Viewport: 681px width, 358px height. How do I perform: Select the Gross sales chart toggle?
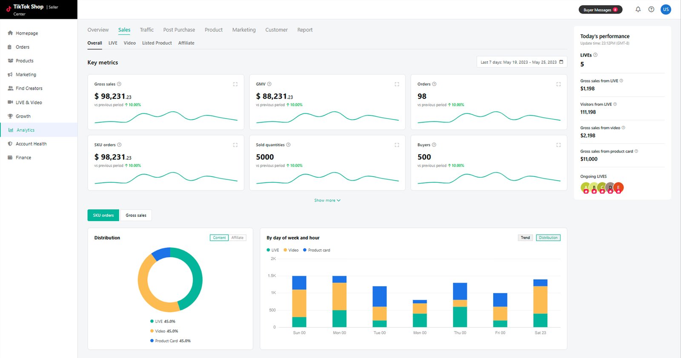(x=136, y=215)
